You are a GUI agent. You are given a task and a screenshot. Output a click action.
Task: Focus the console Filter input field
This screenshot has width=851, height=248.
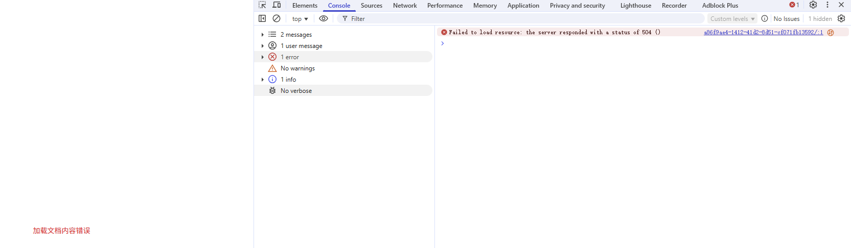click(521, 19)
